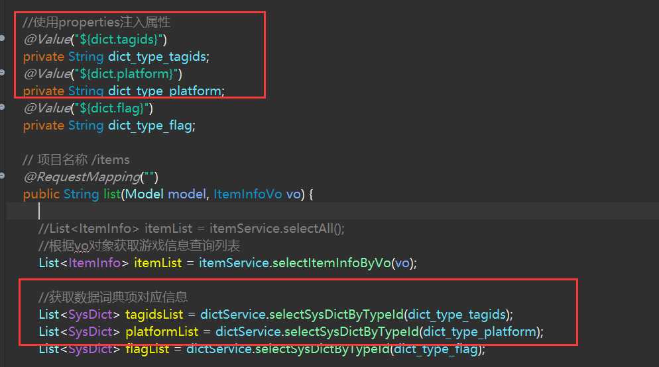Click the 'Model' parameter type
This screenshot has height=367, width=659.
pos(144,194)
